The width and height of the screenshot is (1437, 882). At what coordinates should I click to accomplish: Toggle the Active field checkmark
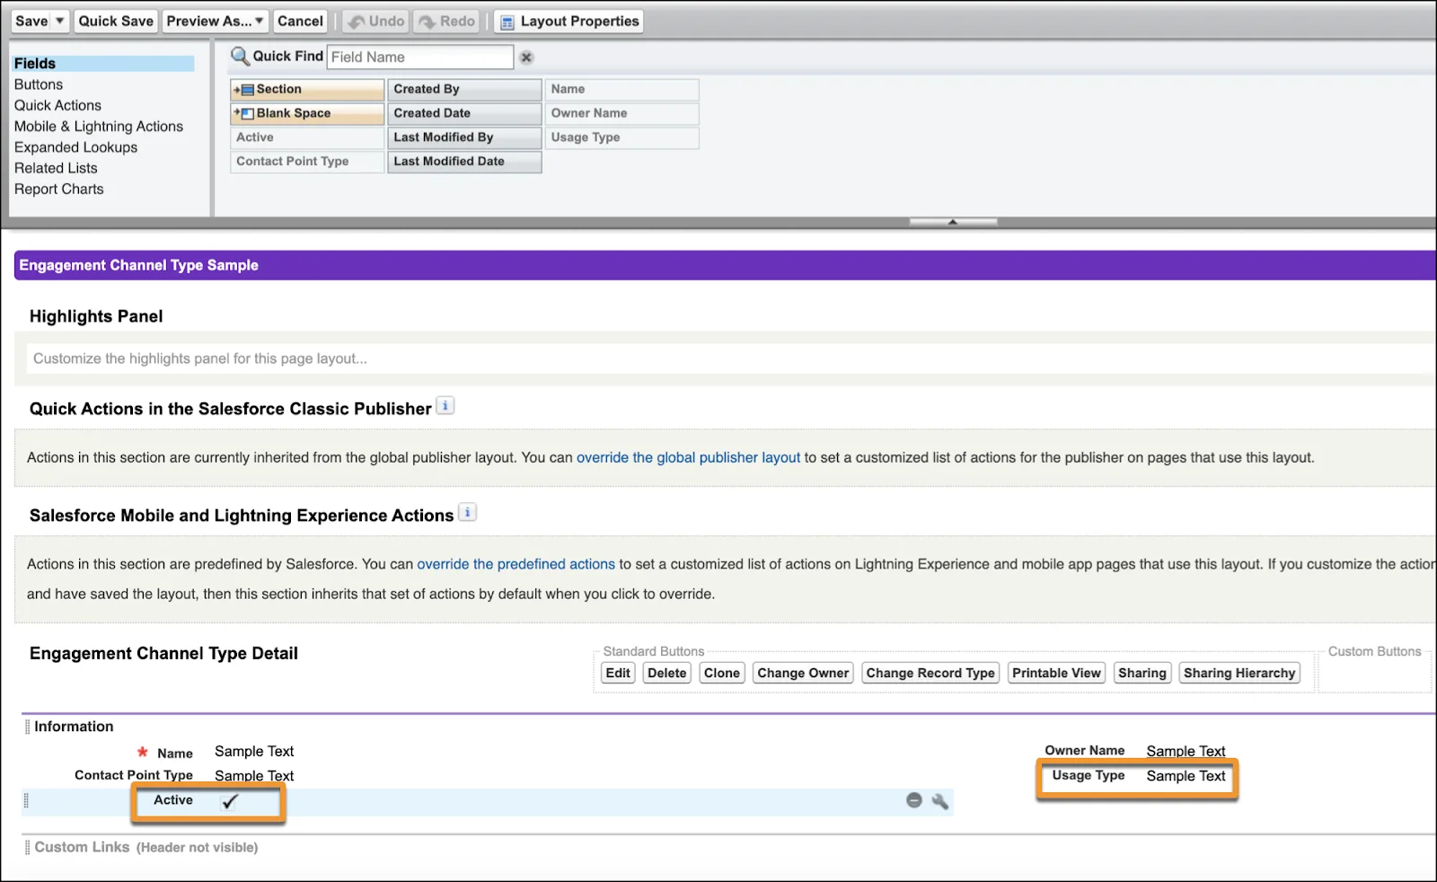[230, 801]
